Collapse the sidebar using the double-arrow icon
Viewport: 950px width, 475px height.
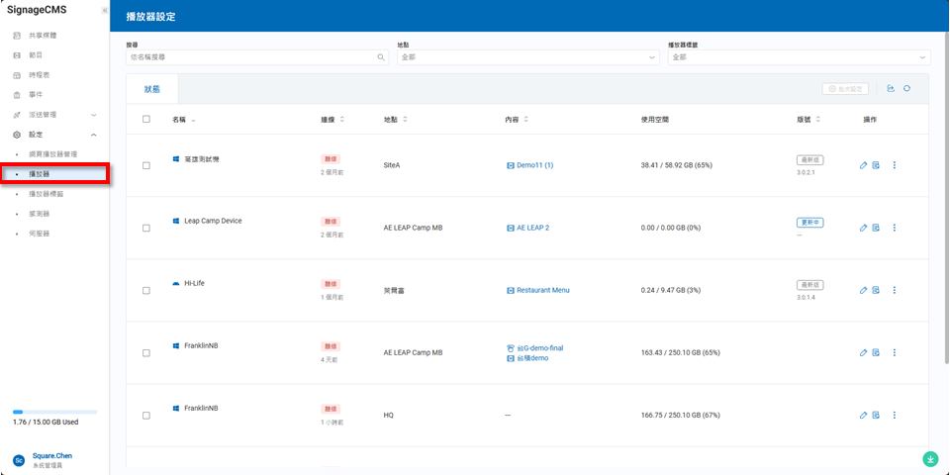coord(105,10)
